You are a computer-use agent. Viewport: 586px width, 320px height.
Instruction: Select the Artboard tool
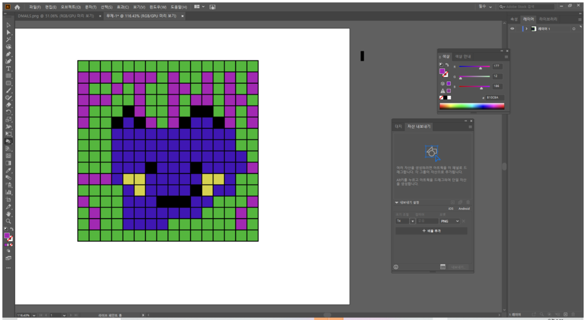tap(8, 200)
